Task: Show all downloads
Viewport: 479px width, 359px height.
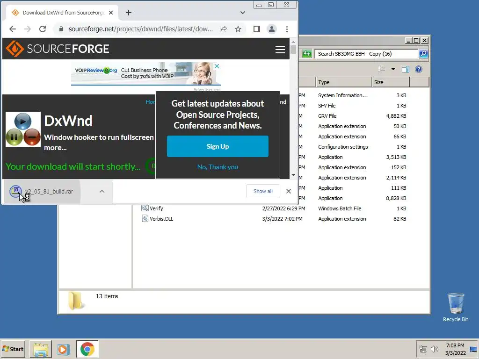Action: [263, 191]
